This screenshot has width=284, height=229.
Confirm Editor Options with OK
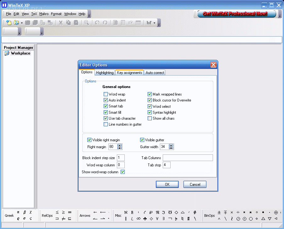click(x=167, y=185)
